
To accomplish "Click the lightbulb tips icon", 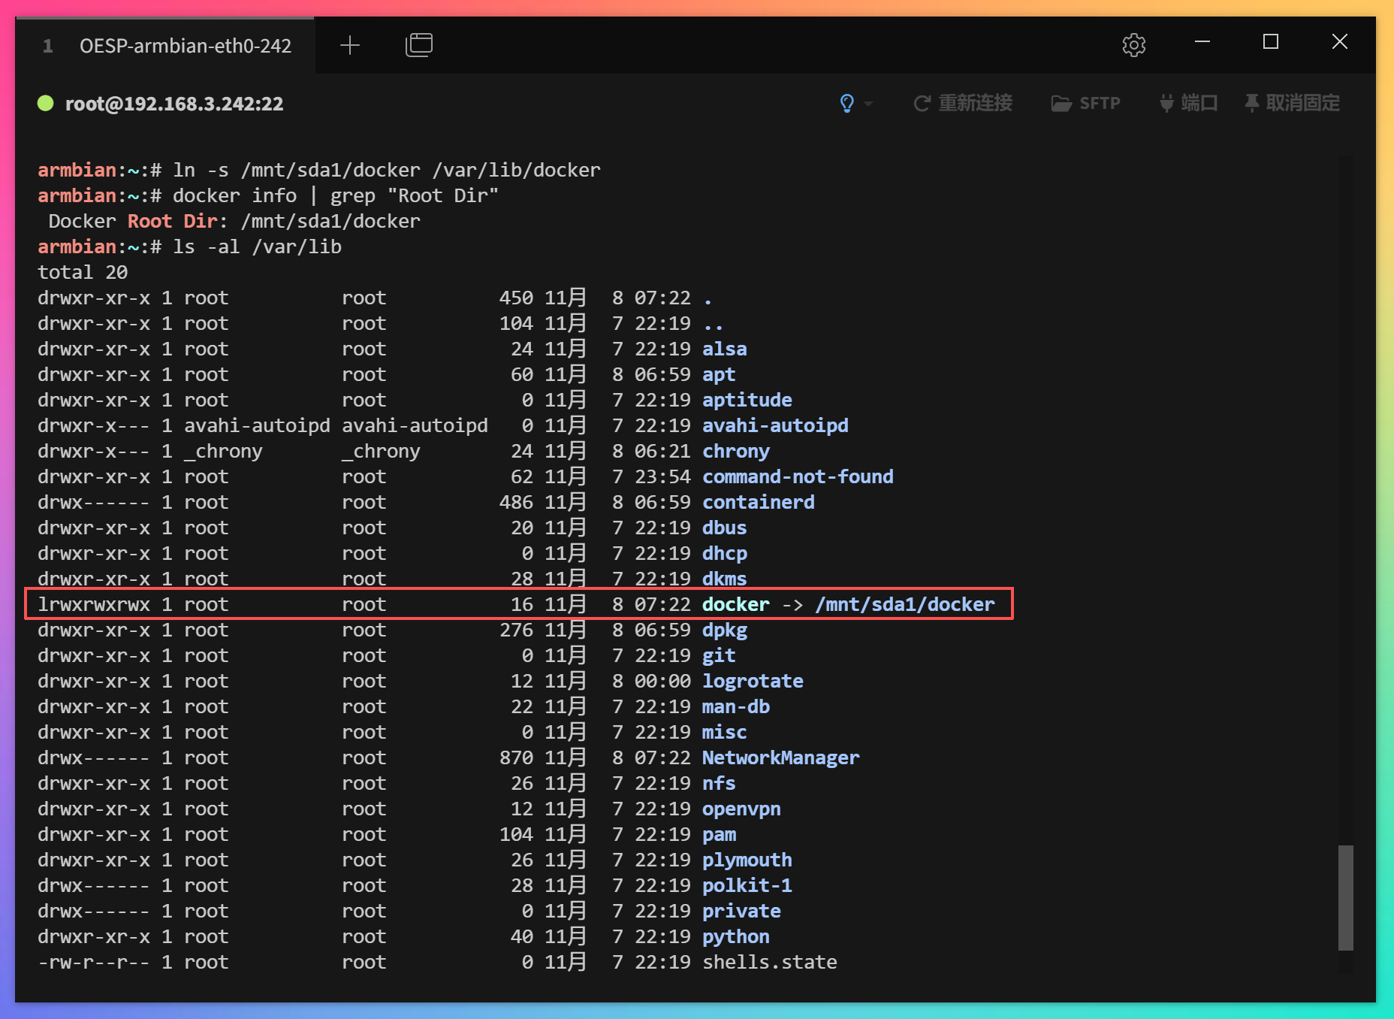I will pos(846,103).
